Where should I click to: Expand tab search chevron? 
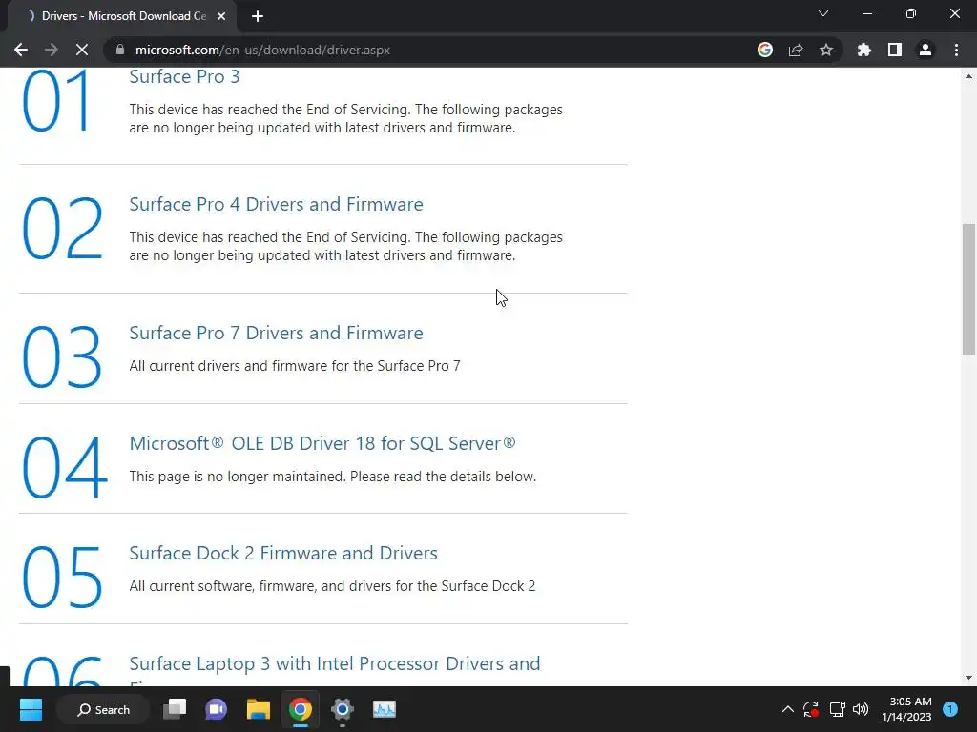823,13
